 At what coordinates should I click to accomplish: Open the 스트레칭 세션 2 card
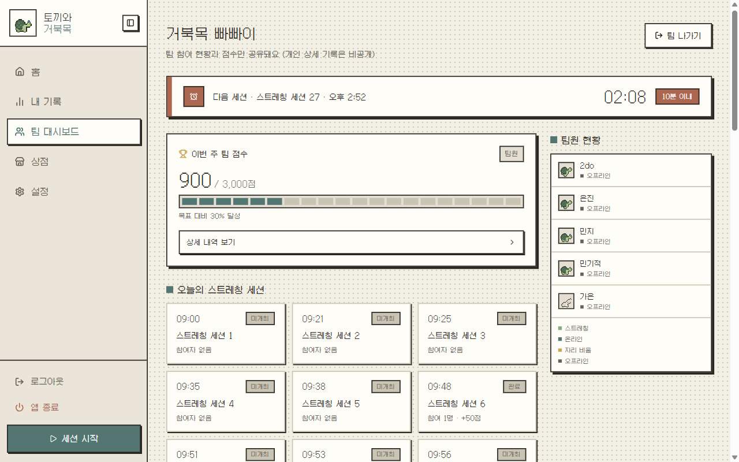[x=352, y=334]
